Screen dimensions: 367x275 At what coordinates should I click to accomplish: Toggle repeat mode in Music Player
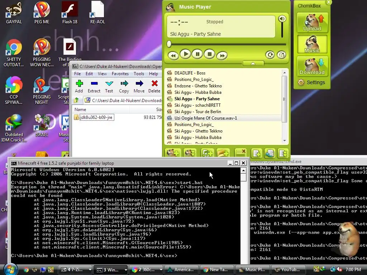click(x=270, y=55)
